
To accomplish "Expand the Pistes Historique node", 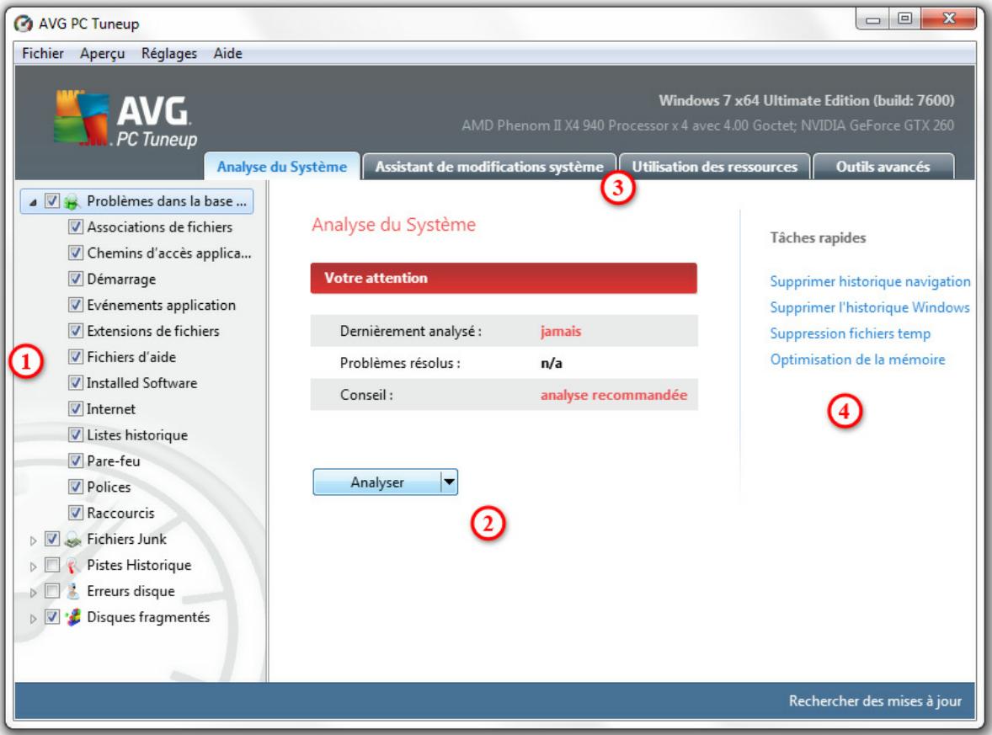I will (33, 567).
